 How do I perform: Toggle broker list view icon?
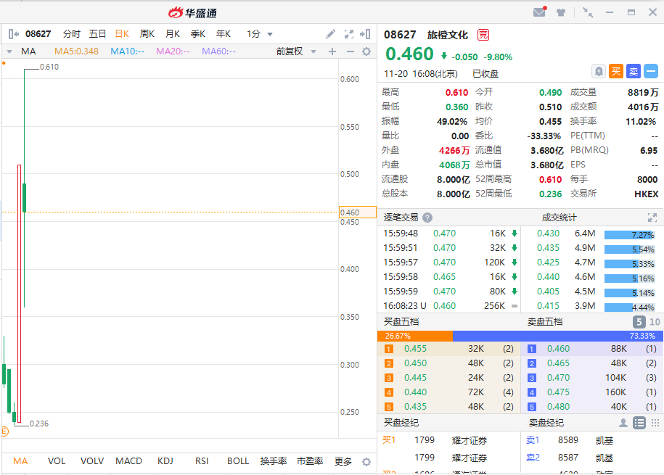639,423
